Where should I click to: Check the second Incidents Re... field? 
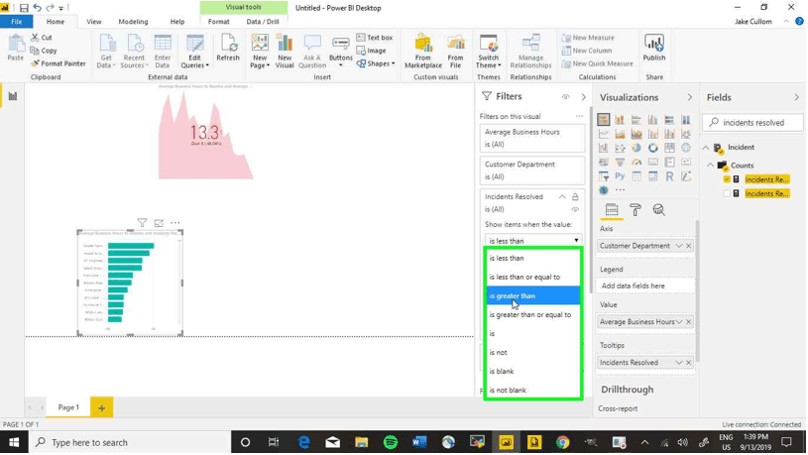727,193
